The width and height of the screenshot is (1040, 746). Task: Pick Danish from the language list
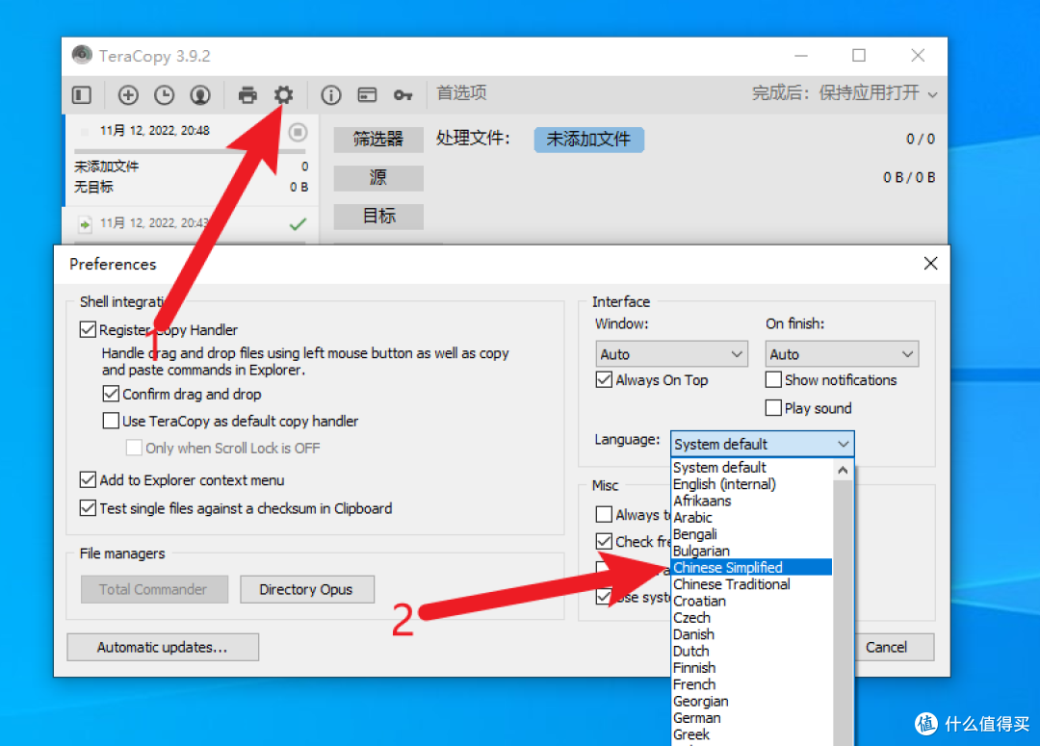tap(751, 634)
